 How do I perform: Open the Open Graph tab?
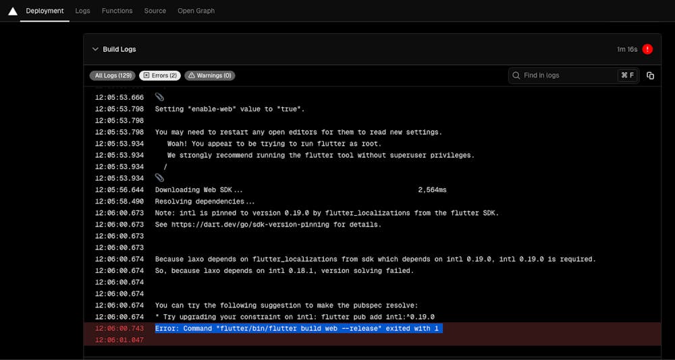[196, 11]
